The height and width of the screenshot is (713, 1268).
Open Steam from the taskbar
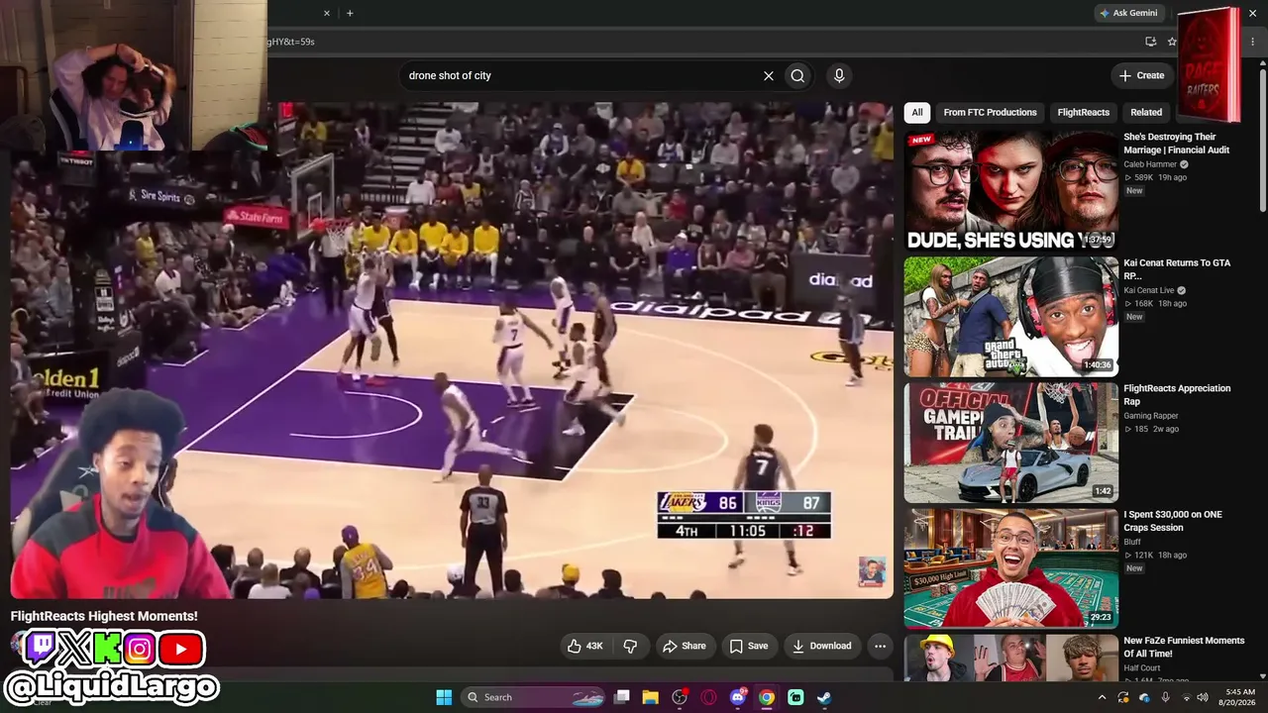point(824,697)
